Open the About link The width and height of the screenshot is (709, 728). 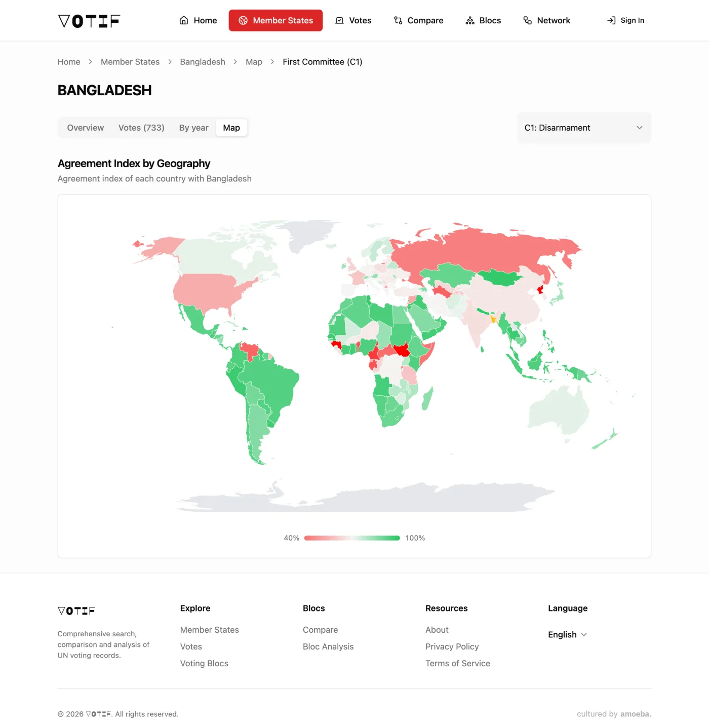437,630
